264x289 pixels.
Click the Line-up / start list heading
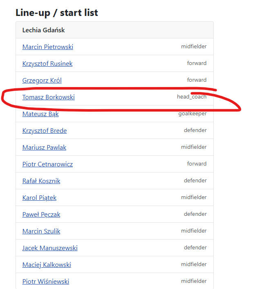57,13
